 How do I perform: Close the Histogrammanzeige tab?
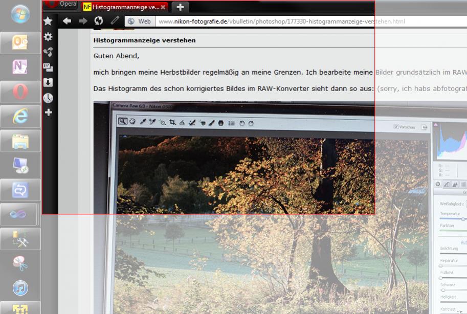[163, 7]
